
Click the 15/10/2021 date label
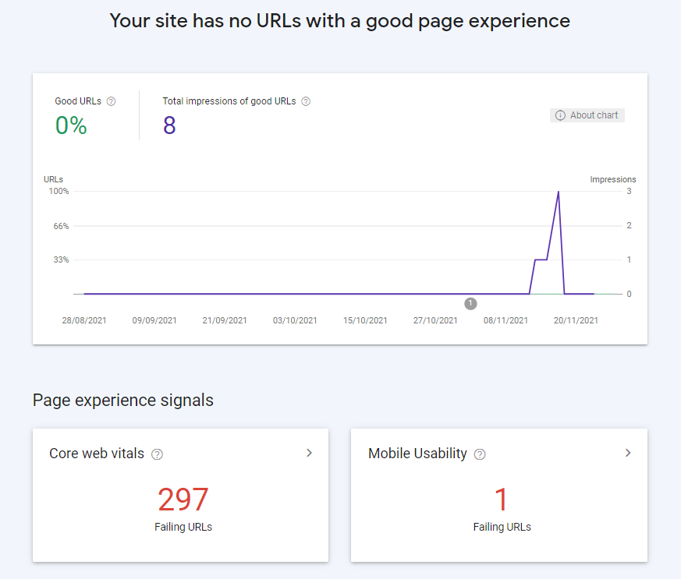[365, 320]
